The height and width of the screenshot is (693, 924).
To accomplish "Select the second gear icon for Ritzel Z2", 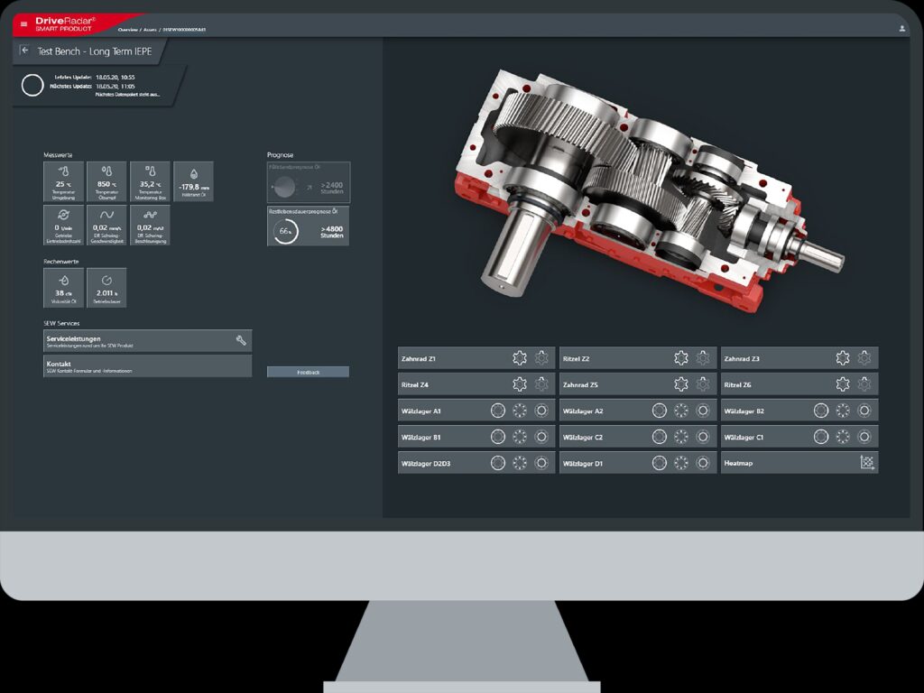I will click(703, 358).
